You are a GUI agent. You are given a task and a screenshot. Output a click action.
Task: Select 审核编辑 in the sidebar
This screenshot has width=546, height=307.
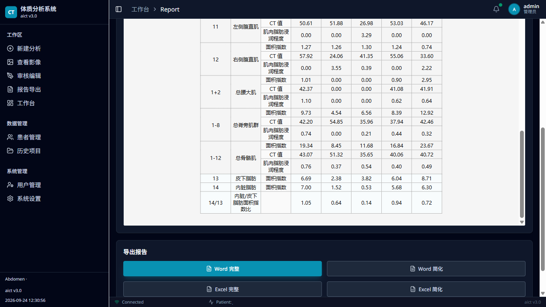coord(54,76)
